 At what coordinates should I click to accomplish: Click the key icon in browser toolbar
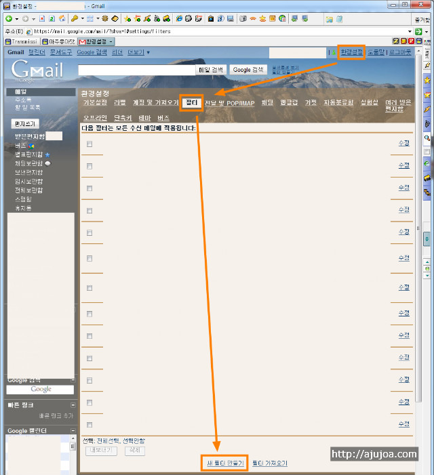coord(75,19)
